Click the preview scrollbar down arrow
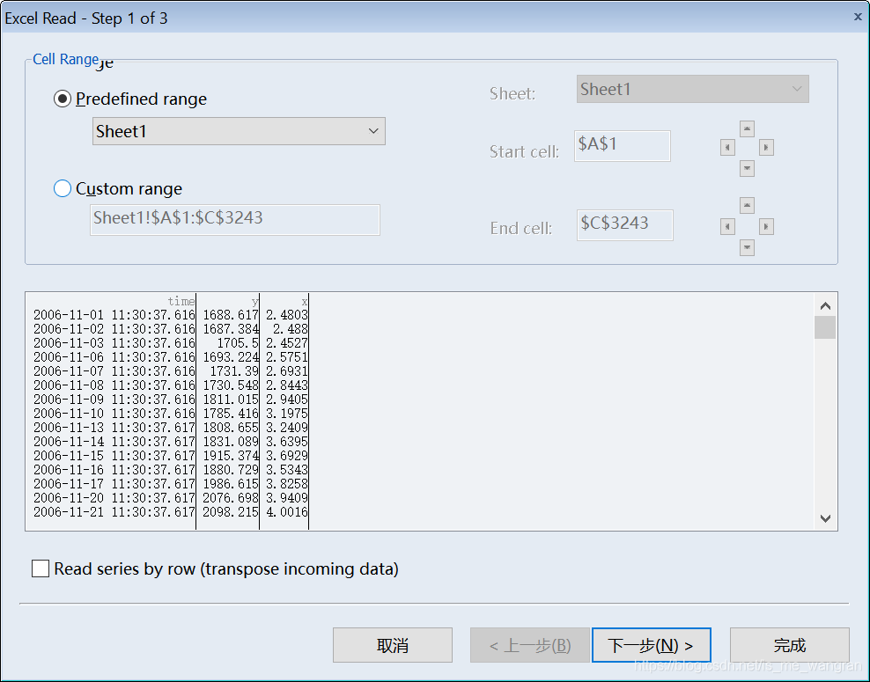This screenshot has height=682, width=870. 825,518
